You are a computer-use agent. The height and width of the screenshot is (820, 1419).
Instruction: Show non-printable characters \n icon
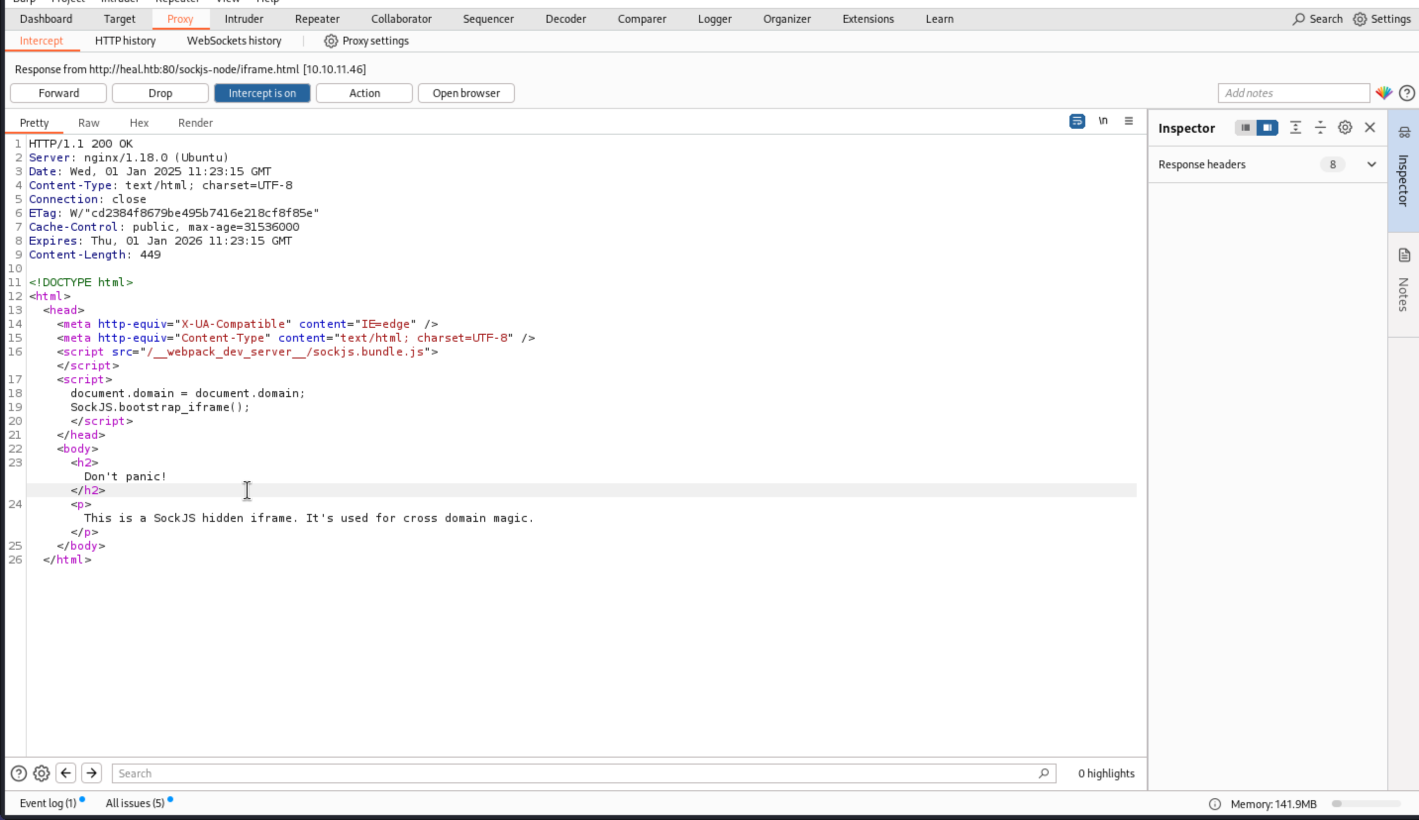click(1103, 121)
